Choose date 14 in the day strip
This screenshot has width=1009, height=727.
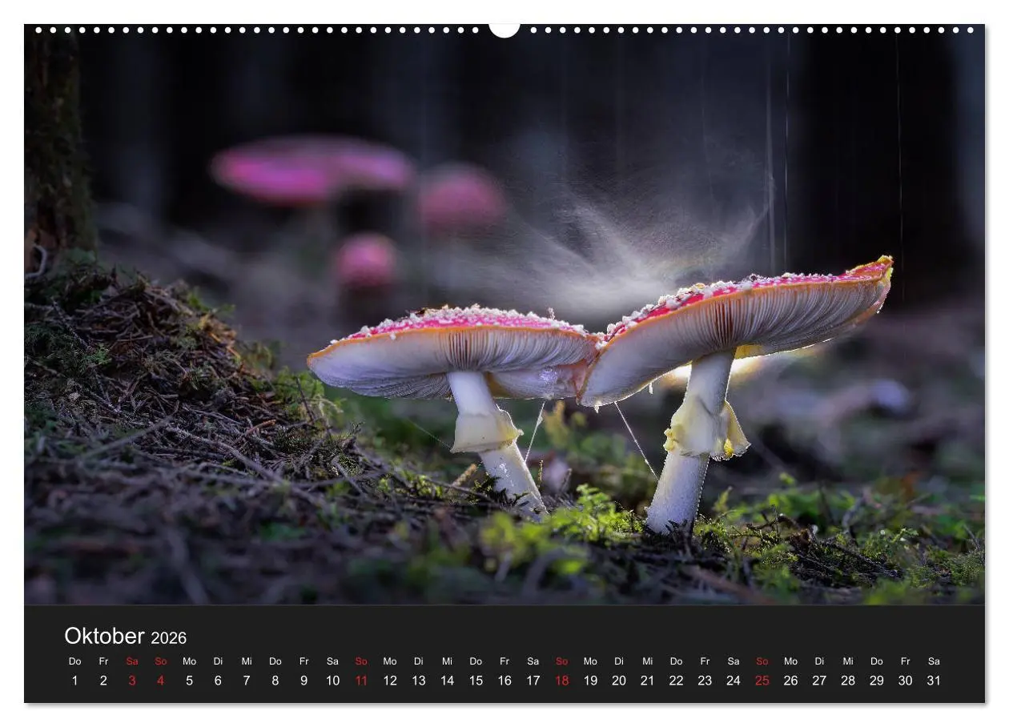click(447, 681)
